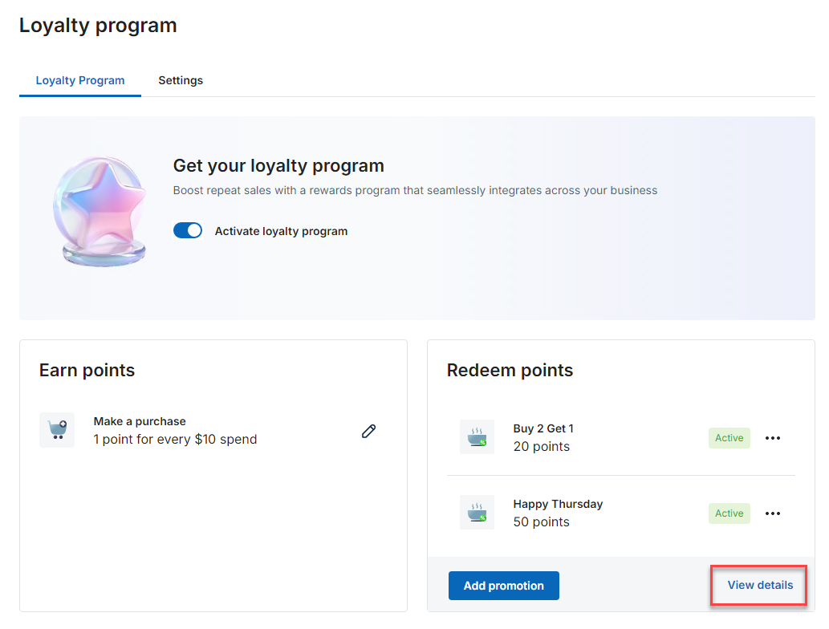Open the more options menu for Buy 2 Get 1
This screenshot has width=829, height=629.
coord(773,438)
